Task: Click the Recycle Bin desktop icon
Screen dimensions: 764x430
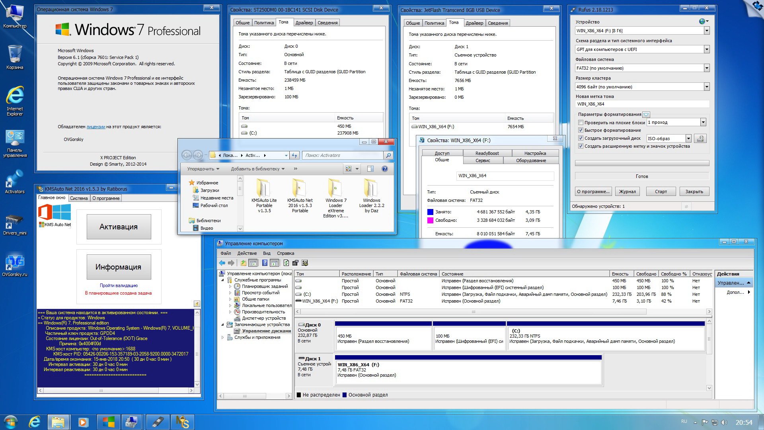Action: point(15,57)
